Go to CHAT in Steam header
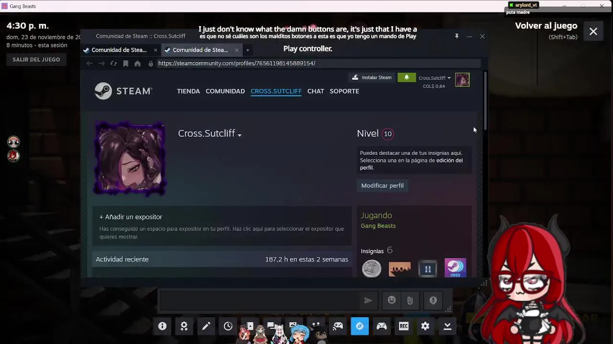The image size is (613, 344). click(x=316, y=91)
